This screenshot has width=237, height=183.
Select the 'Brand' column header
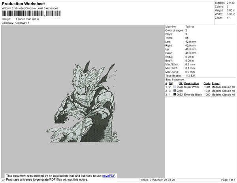tap(215, 84)
